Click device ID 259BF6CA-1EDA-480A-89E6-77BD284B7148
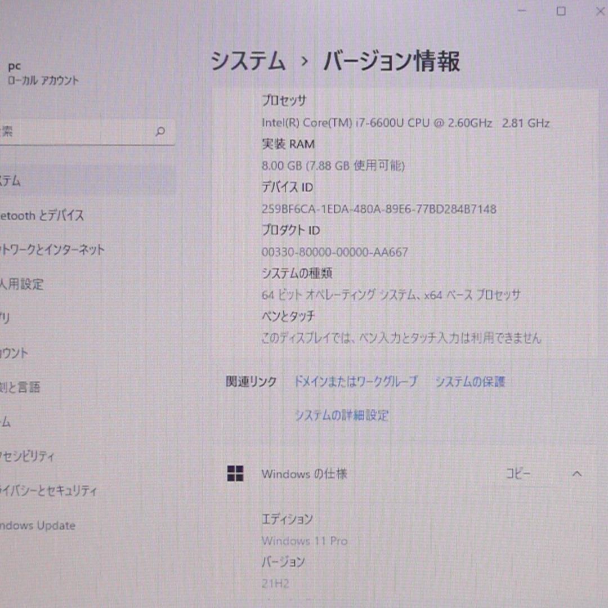The image size is (608, 608). click(x=379, y=209)
